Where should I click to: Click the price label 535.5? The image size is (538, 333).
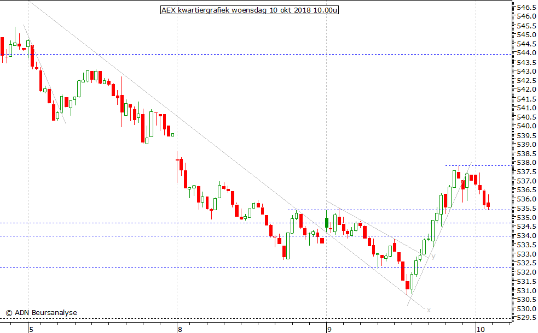[527, 209]
